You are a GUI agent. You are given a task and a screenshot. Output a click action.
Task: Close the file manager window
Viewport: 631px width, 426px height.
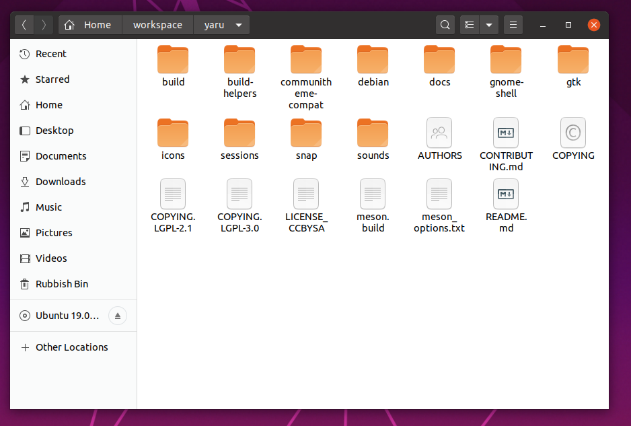coord(593,25)
